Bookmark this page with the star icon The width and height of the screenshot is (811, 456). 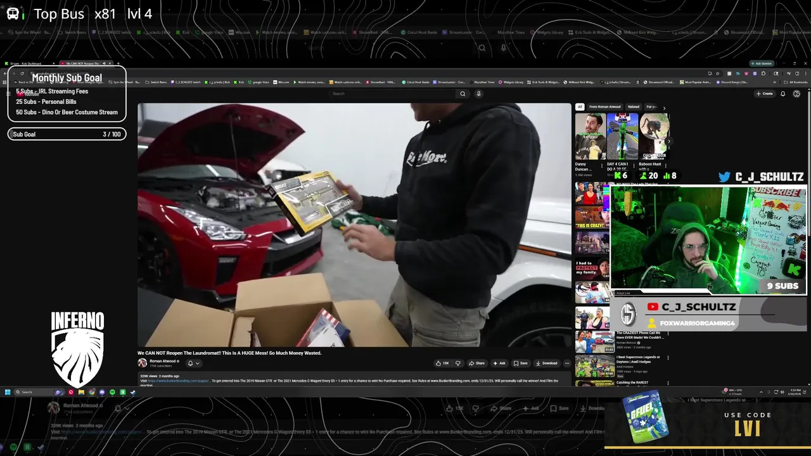click(x=718, y=73)
